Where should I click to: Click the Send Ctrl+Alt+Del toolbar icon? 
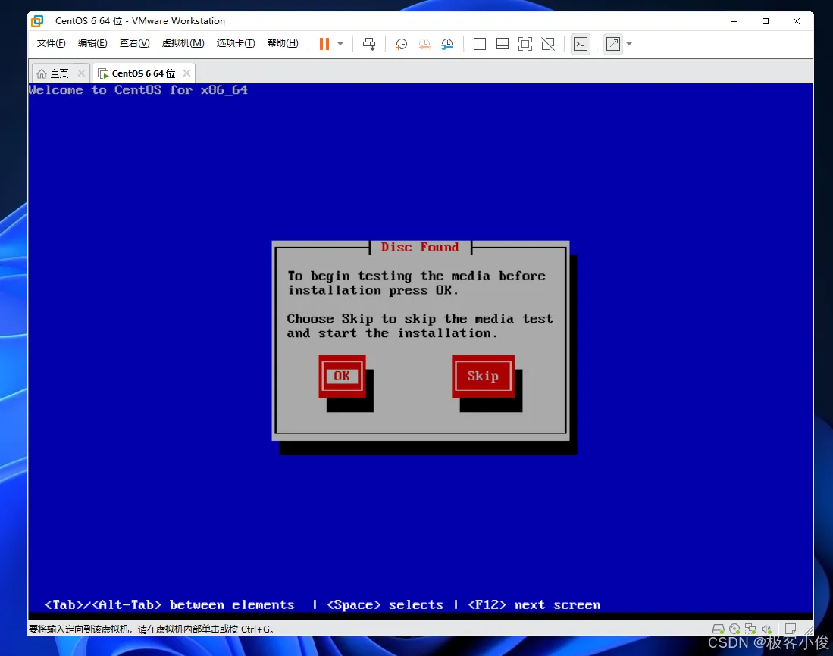click(x=369, y=44)
